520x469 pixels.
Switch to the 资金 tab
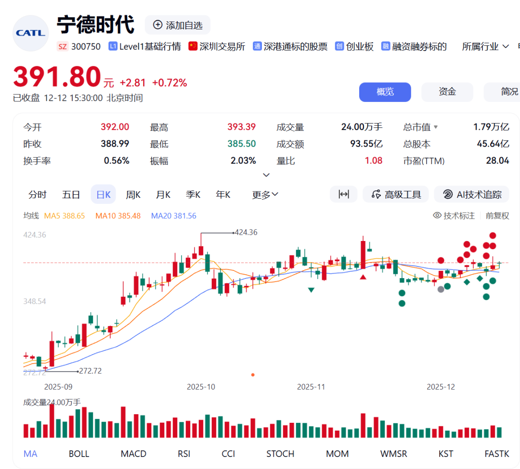pyautogui.click(x=447, y=92)
